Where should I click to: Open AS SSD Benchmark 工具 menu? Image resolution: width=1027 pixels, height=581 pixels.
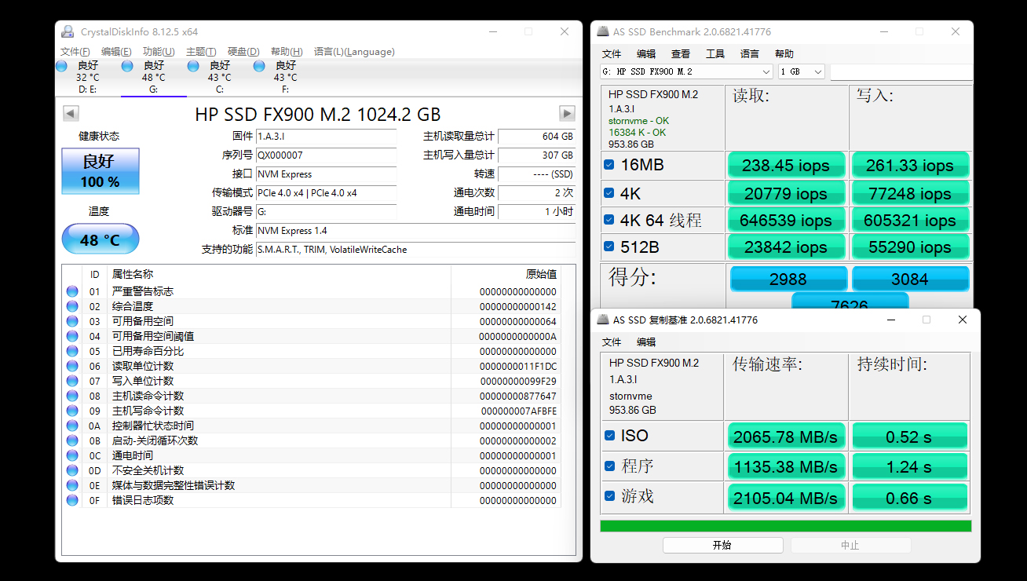pyautogui.click(x=715, y=54)
